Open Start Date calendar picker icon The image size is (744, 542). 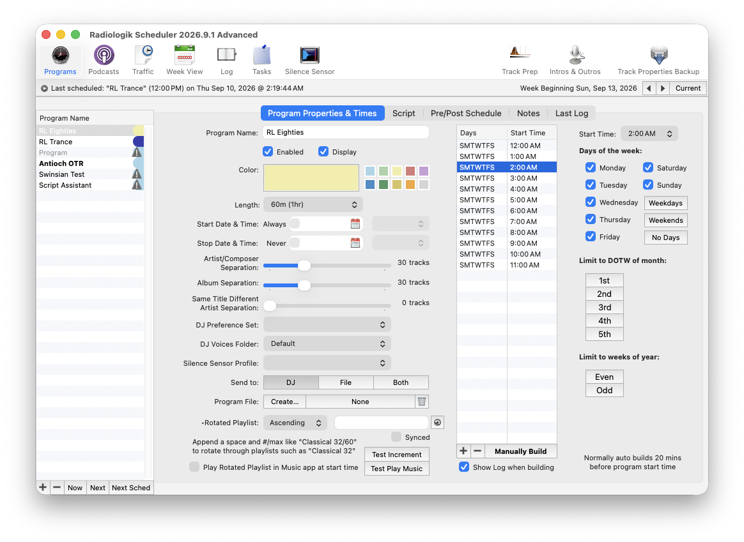point(355,223)
